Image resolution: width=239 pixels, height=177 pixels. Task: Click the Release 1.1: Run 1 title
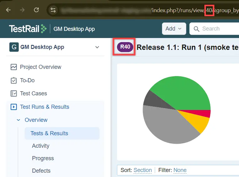[188, 47]
